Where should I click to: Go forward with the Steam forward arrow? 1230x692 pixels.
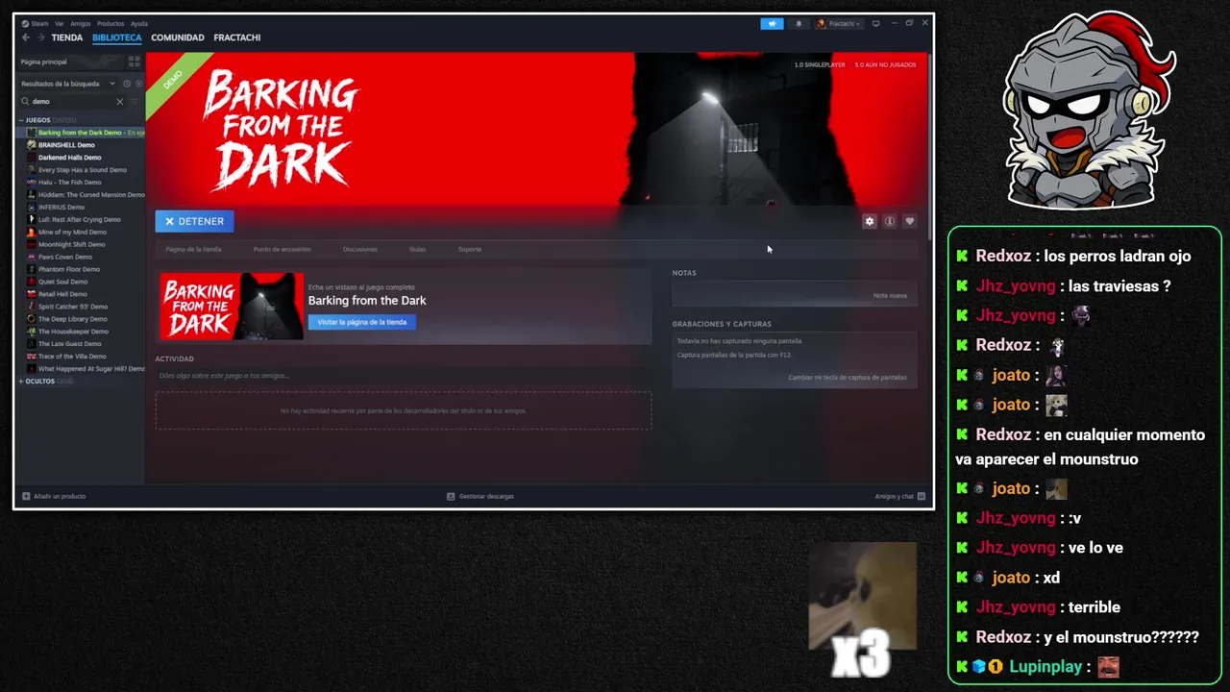pyautogui.click(x=40, y=37)
